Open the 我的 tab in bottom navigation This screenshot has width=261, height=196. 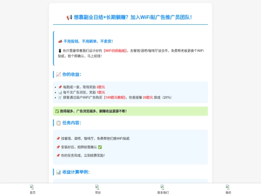pos(228,189)
